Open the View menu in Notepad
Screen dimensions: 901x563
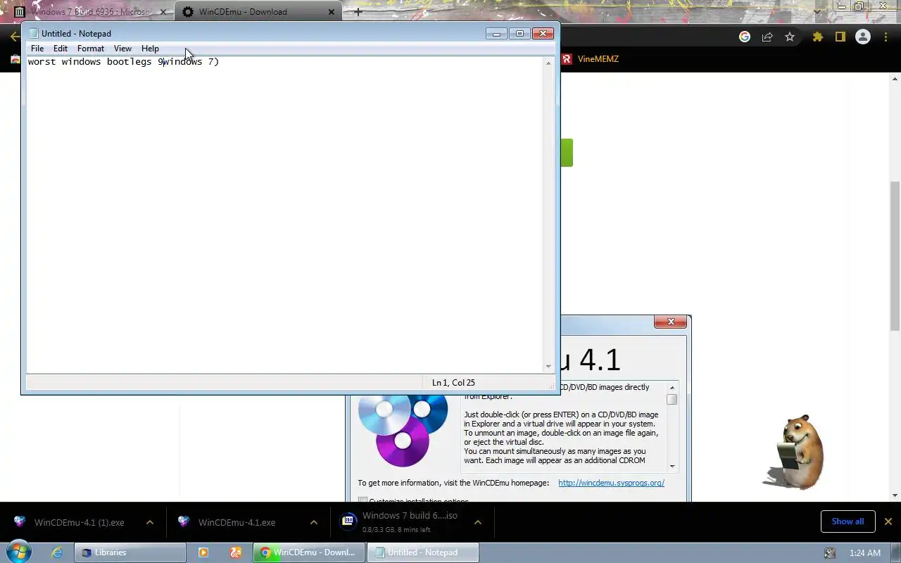pos(122,49)
